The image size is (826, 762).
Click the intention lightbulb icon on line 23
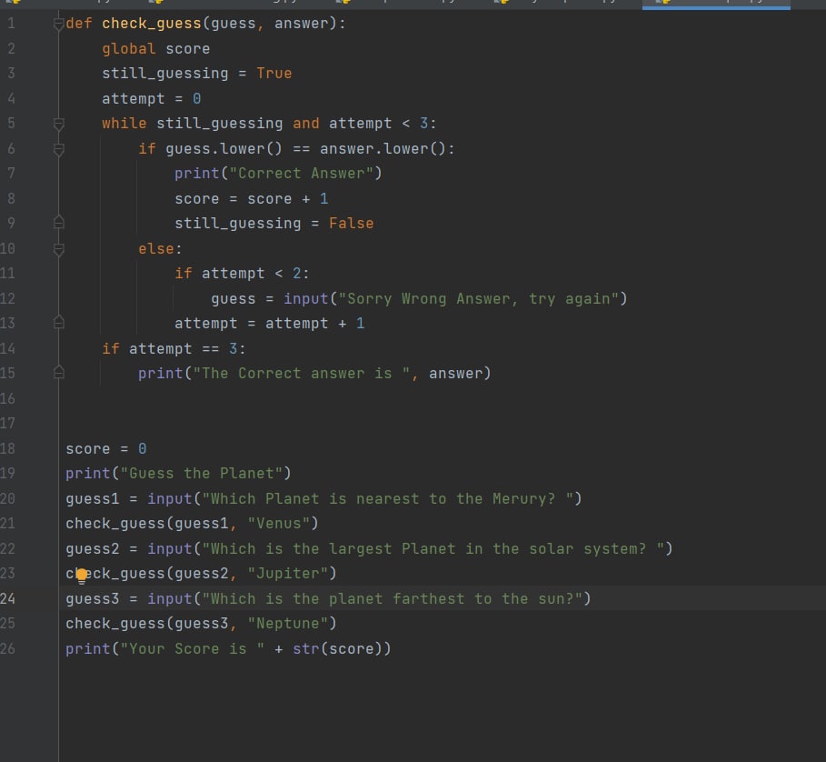click(x=82, y=576)
